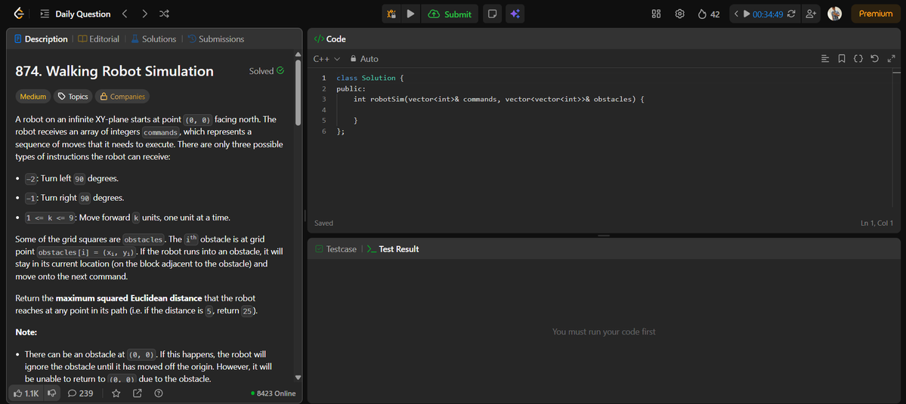This screenshot has height=404, width=906.
Task: Click the streak flame counter 42
Action: pyautogui.click(x=709, y=14)
